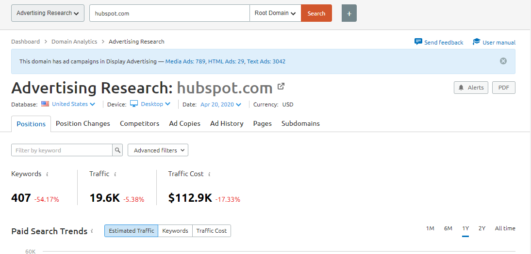531x254 pixels.
Task: Select the Positions tab
Action: point(31,124)
